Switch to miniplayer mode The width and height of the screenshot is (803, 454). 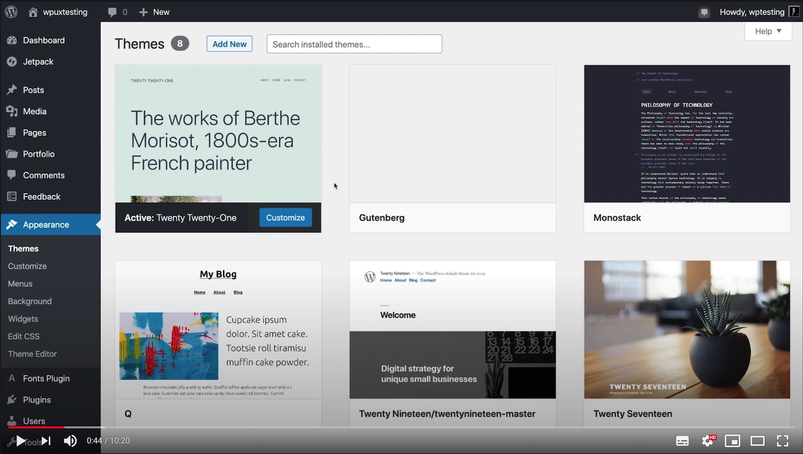[x=732, y=441]
